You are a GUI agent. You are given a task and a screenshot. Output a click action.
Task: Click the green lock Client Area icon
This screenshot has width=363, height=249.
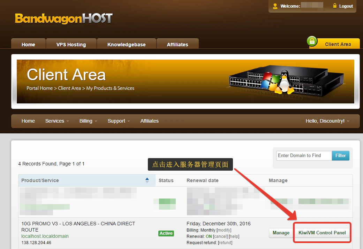pyautogui.click(x=312, y=41)
